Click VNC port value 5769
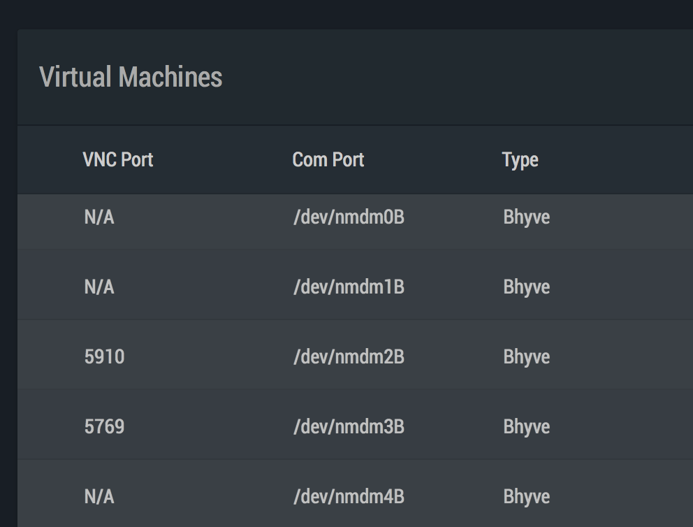 pos(104,426)
